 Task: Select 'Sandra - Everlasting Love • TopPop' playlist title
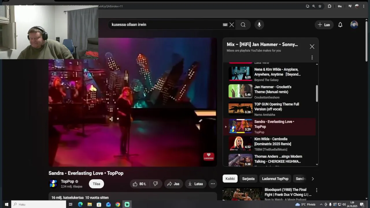point(274,124)
